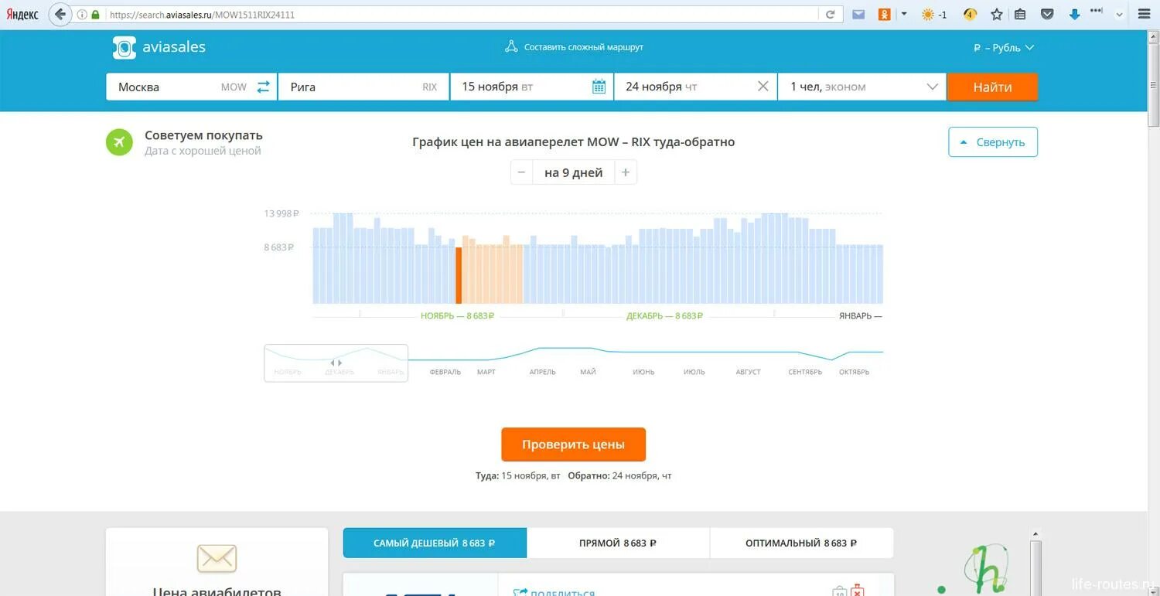Show bookmarks list icon
This screenshot has height=596, width=1160.
pyautogui.click(x=1020, y=14)
